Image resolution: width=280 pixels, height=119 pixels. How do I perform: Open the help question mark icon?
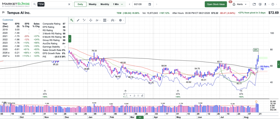click(273, 4)
